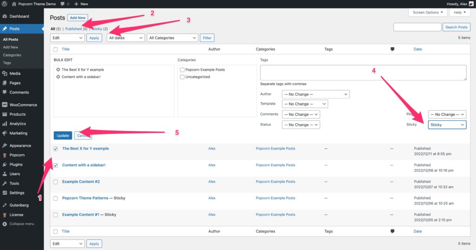476x250 pixels.
Task: Open All Posts submenu item
Action: 11,39
